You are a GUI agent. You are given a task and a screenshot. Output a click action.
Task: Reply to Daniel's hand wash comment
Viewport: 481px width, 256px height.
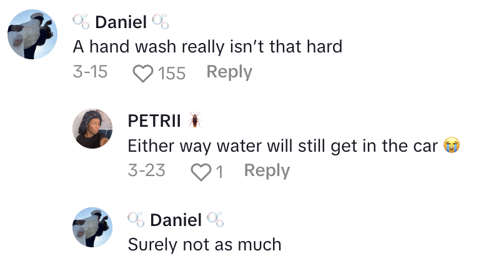[x=229, y=72]
